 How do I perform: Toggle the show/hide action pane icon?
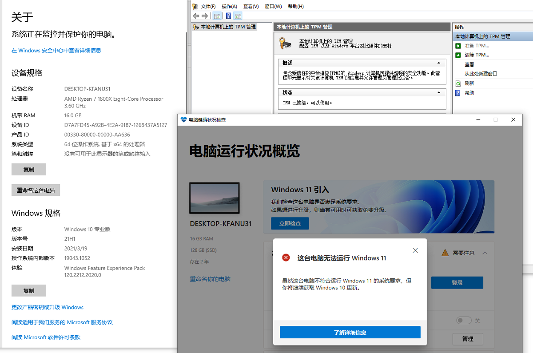point(238,16)
